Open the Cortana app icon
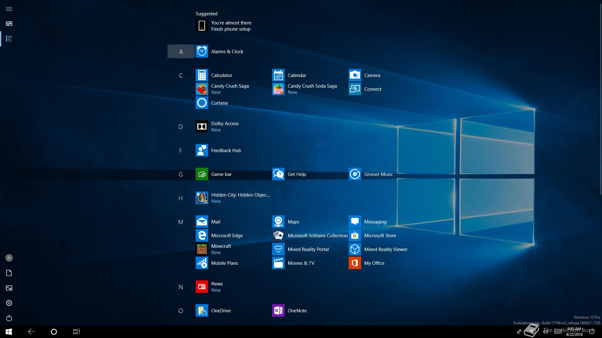602x338 pixels. pyautogui.click(x=202, y=103)
